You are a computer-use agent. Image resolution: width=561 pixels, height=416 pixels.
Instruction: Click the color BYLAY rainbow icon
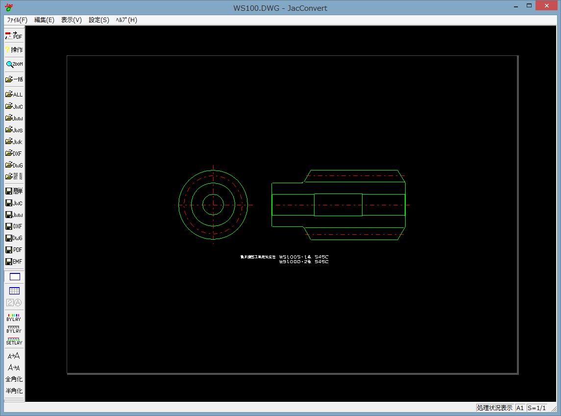pyautogui.click(x=14, y=318)
